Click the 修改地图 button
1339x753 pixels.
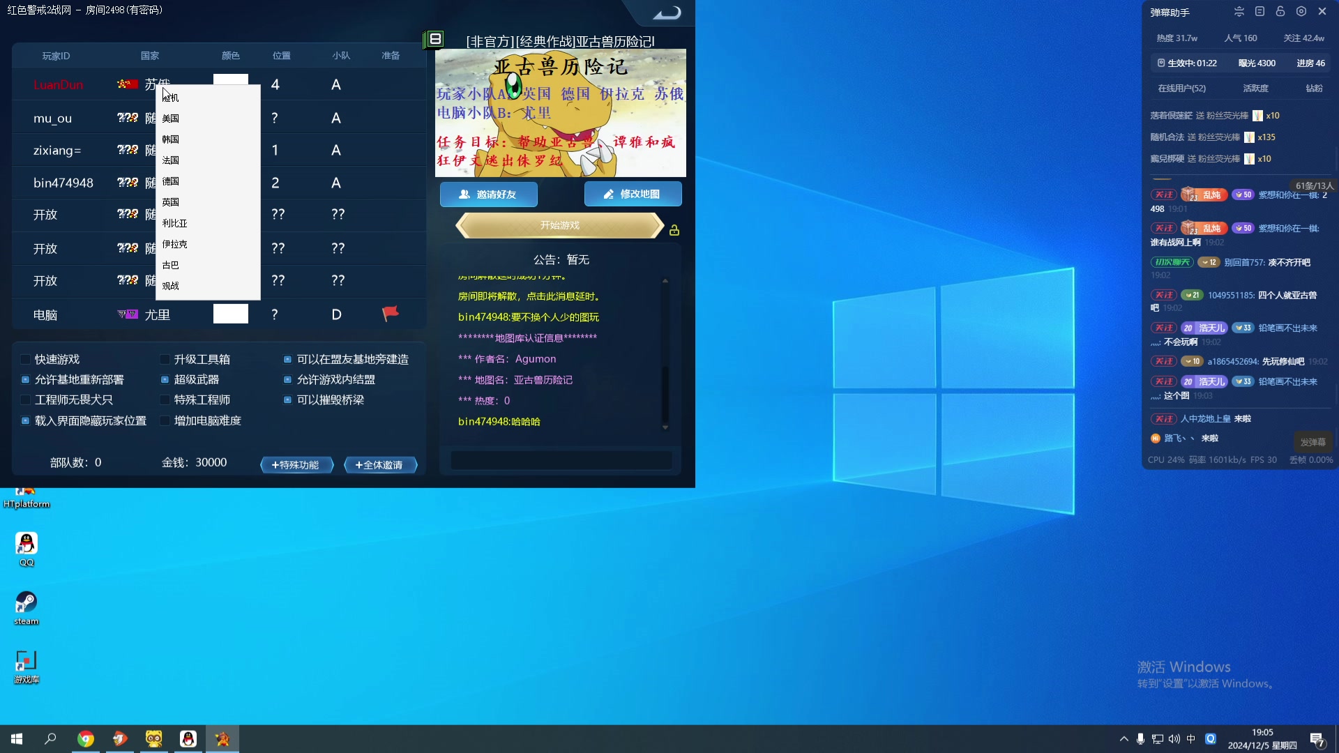[633, 195]
